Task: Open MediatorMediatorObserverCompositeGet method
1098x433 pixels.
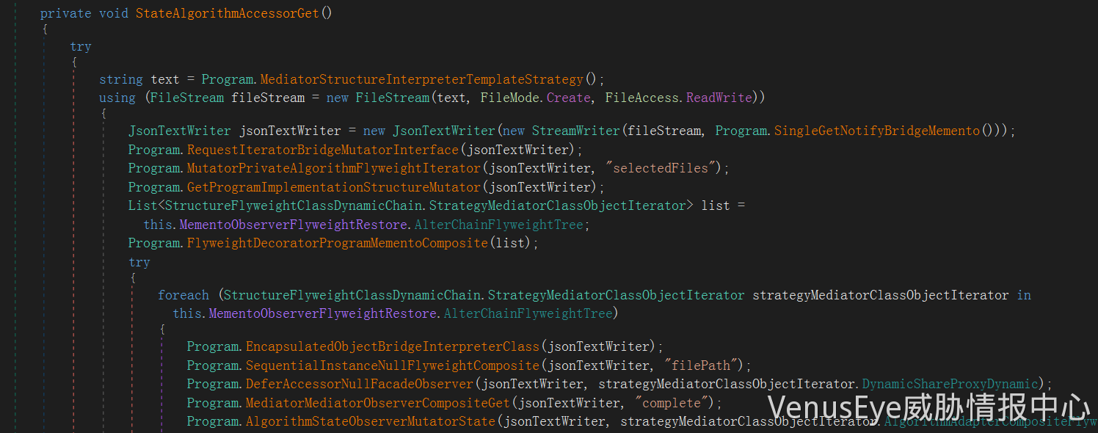Action: 378,403
